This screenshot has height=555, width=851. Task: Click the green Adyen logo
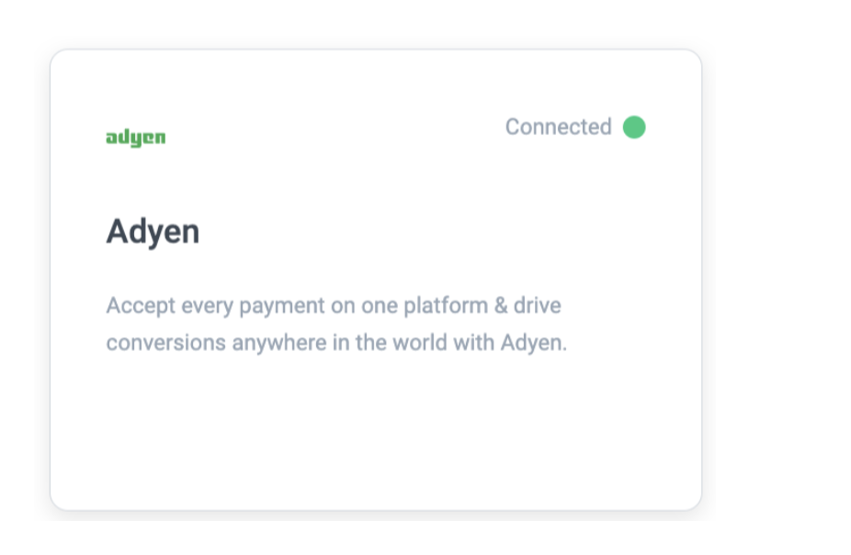tap(136, 138)
